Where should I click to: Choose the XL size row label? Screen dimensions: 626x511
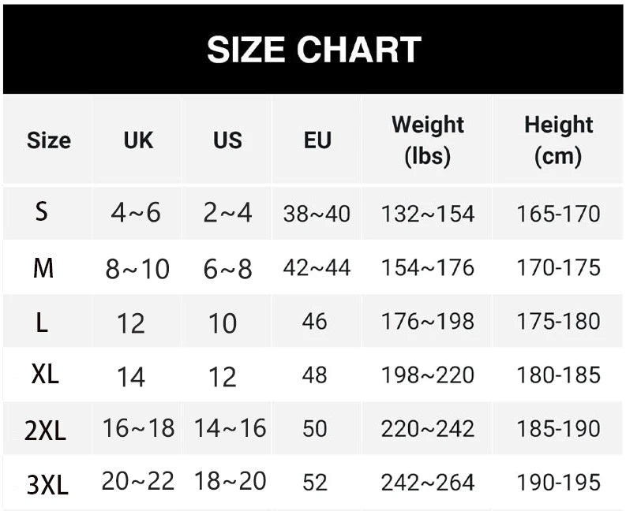[45, 375]
